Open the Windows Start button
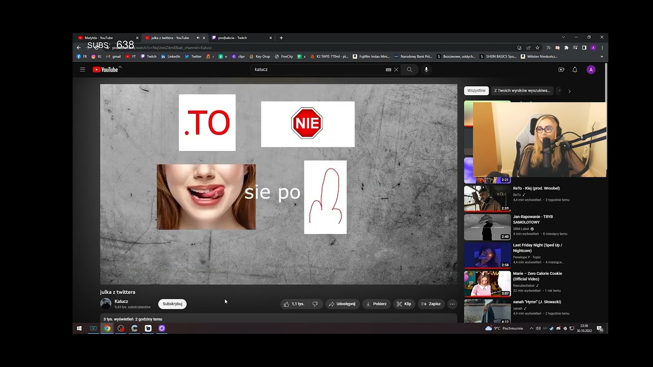 pos(79,328)
